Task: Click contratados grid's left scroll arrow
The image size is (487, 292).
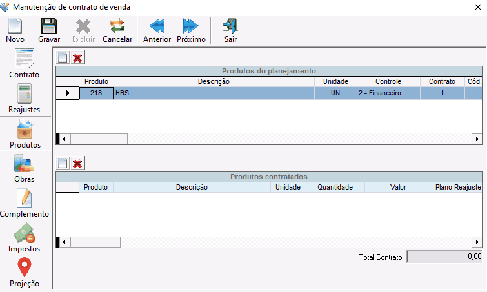Action: [65, 242]
